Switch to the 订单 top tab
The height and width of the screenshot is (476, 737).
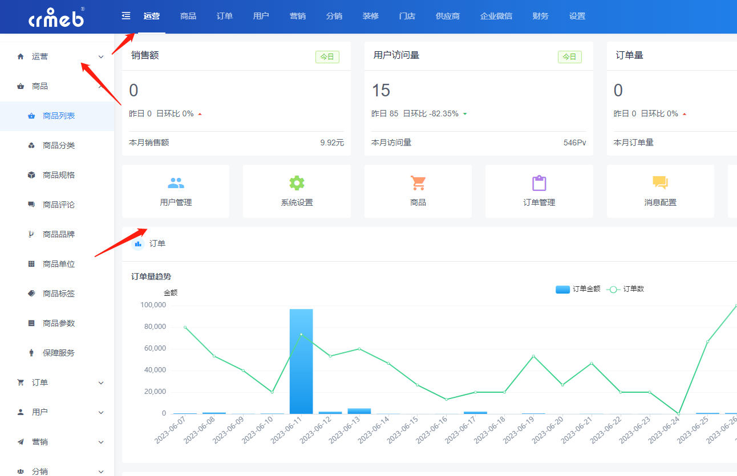click(225, 16)
